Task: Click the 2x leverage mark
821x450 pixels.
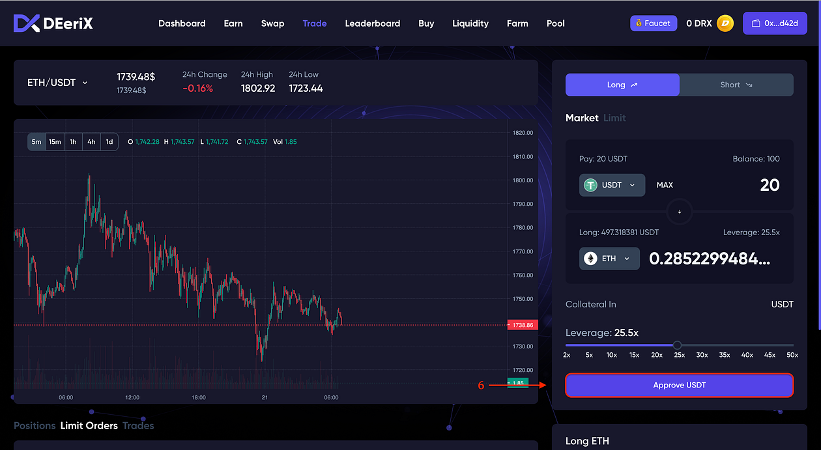Action: pyautogui.click(x=567, y=355)
